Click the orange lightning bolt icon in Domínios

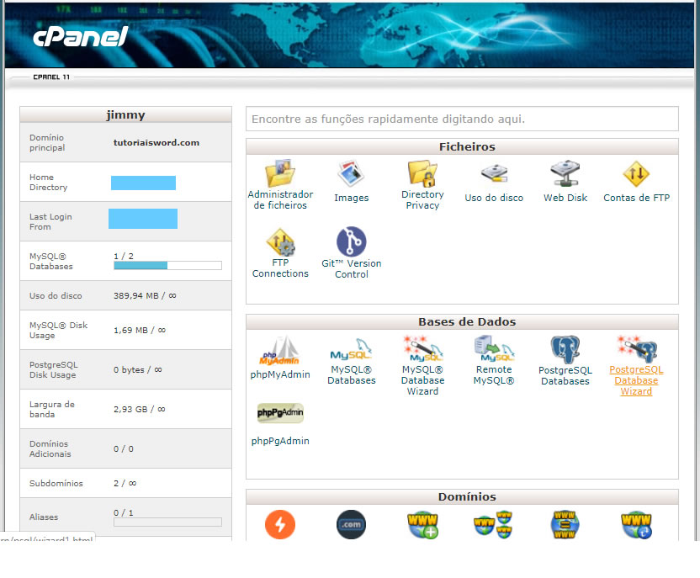pos(280,524)
